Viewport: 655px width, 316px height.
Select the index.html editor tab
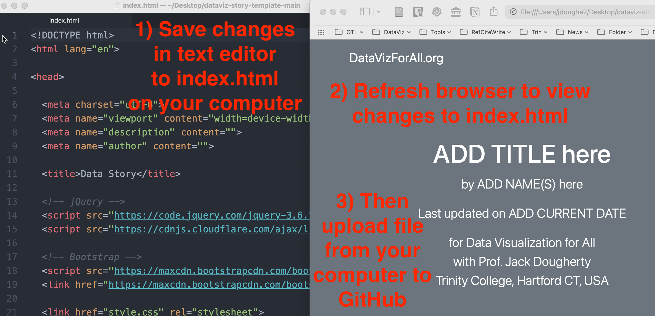pyautogui.click(x=64, y=21)
